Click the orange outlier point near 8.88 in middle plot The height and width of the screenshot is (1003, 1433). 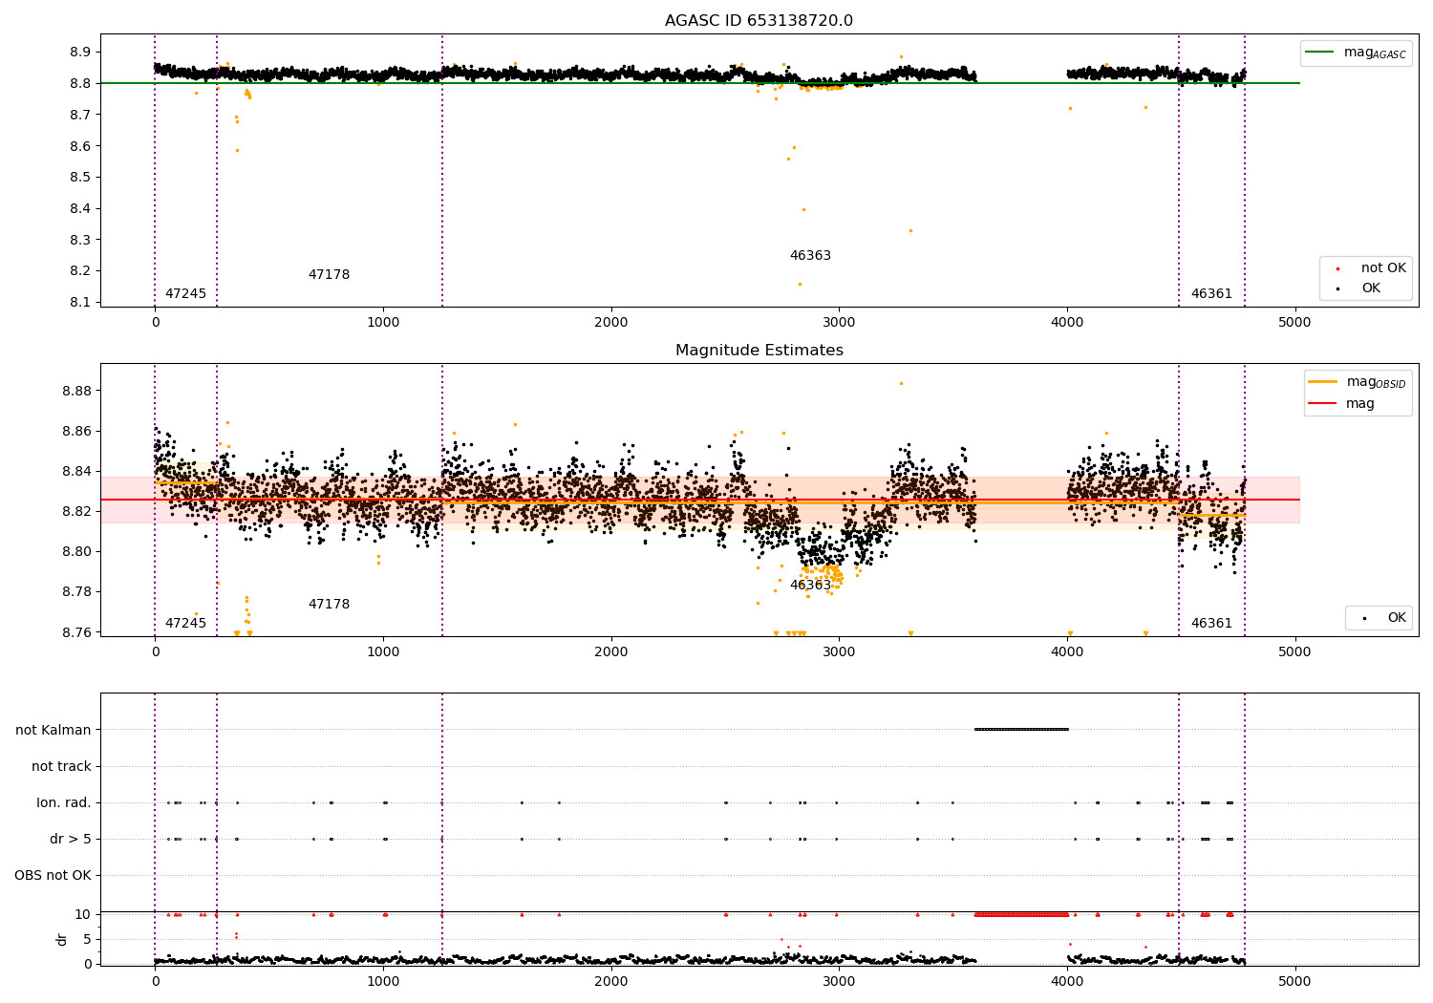[x=901, y=383]
